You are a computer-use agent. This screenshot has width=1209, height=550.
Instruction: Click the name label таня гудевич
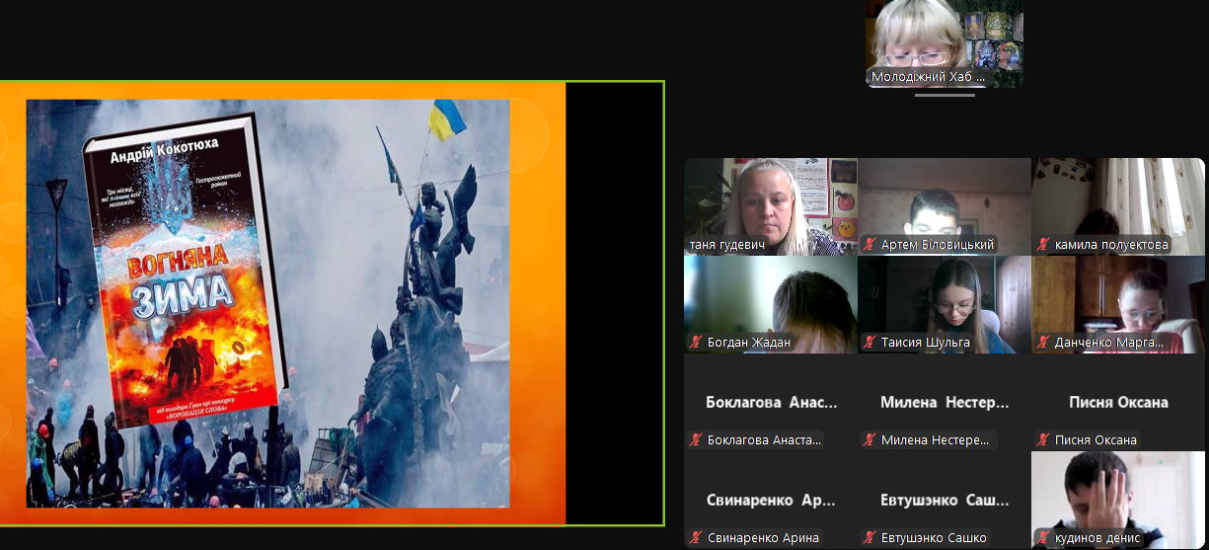click(727, 245)
